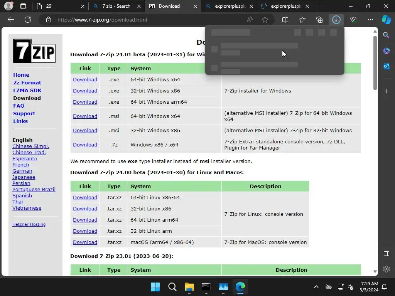Viewport: 395px width, 296px height.
Task: Switch language to German
Action: coord(22,171)
